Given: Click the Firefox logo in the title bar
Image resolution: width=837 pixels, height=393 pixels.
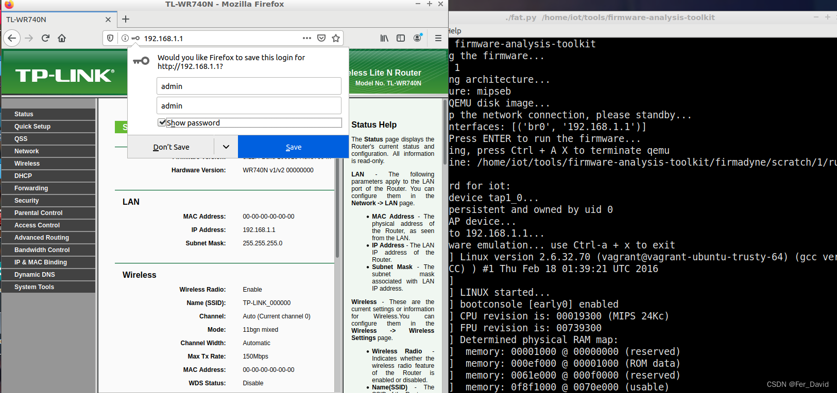Looking at the screenshot, I should (x=9, y=5).
